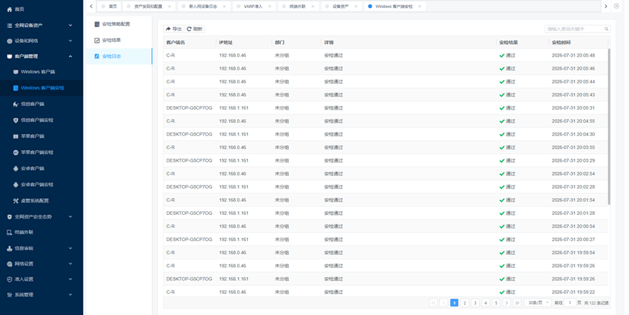Expand 全网资产安全态势 menu chevron
629x315 pixels.
(x=71, y=216)
